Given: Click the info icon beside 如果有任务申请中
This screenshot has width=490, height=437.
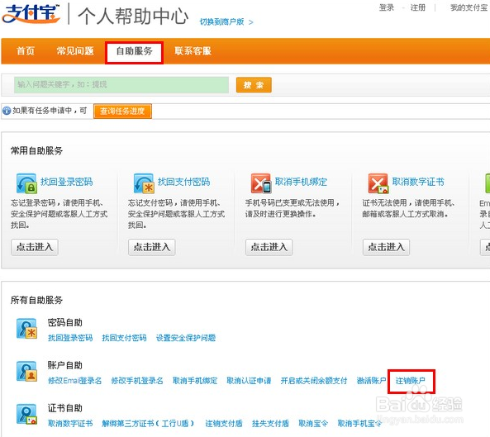Looking at the screenshot, I should (x=7, y=111).
